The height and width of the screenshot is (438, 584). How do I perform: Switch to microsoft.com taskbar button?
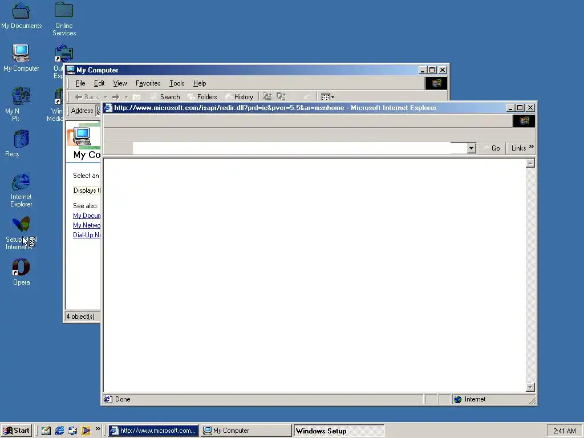[x=153, y=431]
